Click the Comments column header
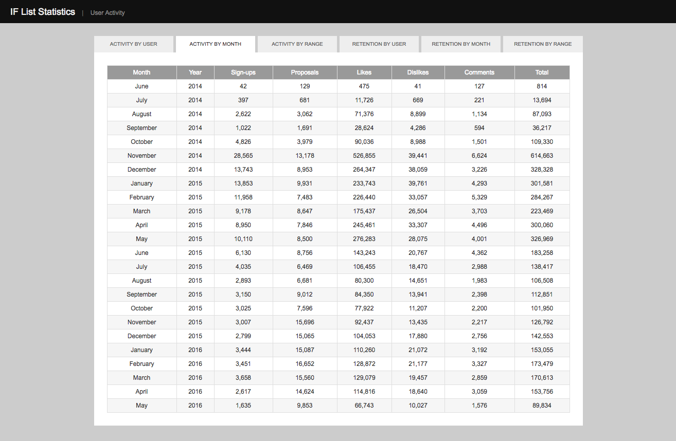 [479, 72]
